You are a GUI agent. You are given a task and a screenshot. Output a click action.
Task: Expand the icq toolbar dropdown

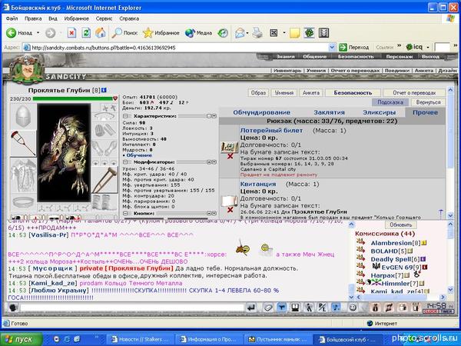(428, 47)
